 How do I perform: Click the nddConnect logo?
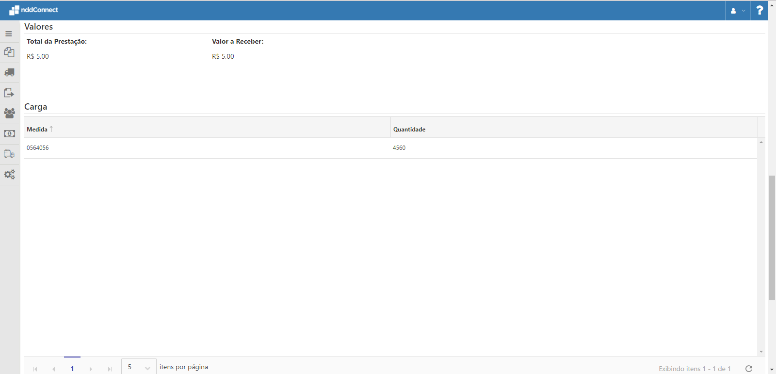[x=33, y=10]
